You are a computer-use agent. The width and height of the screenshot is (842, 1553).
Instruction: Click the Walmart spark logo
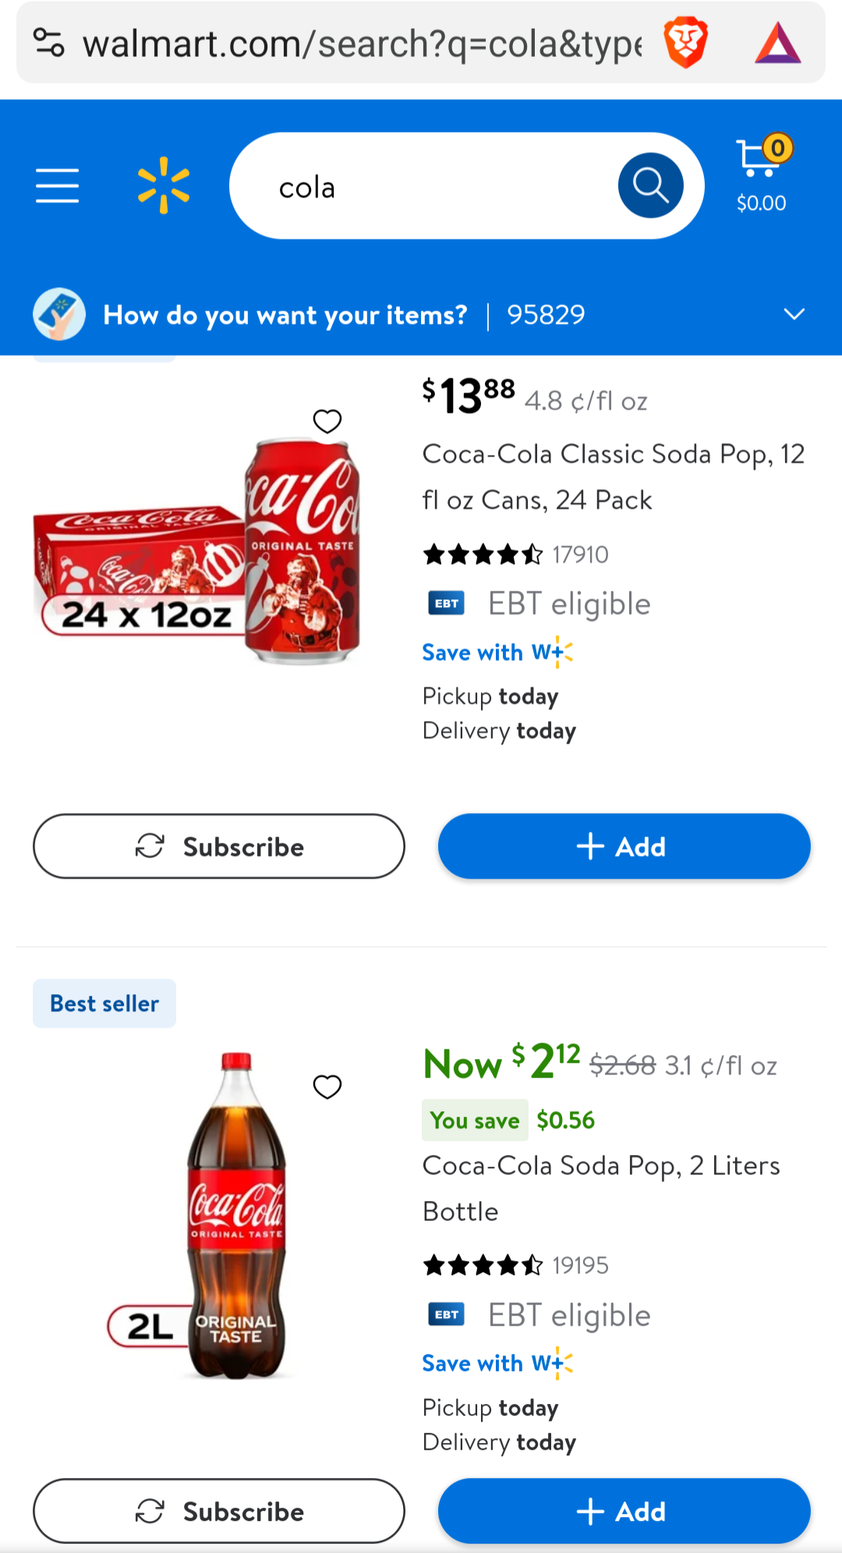pyautogui.click(x=164, y=186)
